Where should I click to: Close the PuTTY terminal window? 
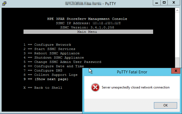tap(174, 3)
